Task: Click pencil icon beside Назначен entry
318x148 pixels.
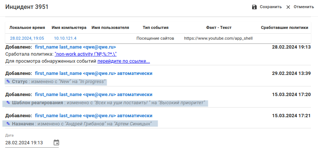Action: coord(8,124)
